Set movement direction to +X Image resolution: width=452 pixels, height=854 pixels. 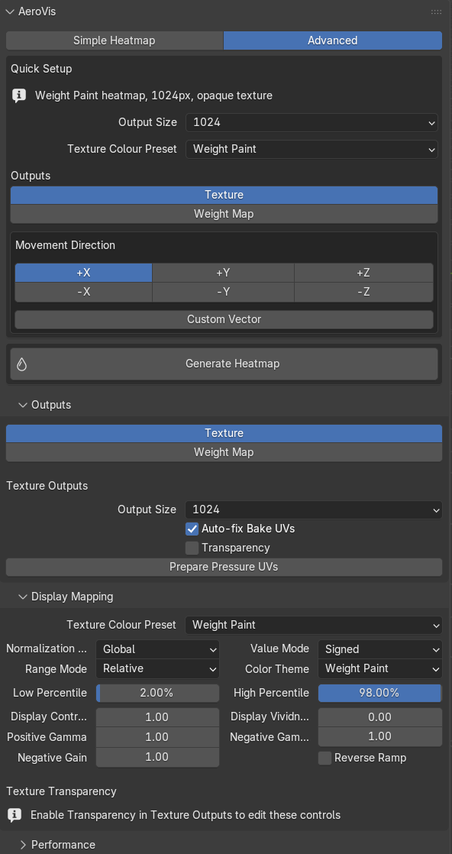coord(83,273)
